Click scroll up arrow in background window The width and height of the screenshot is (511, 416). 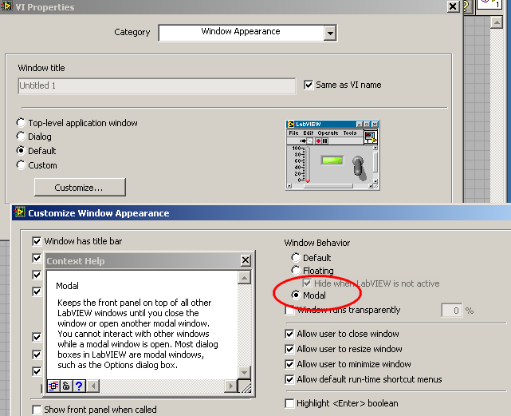(x=497, y=22)
